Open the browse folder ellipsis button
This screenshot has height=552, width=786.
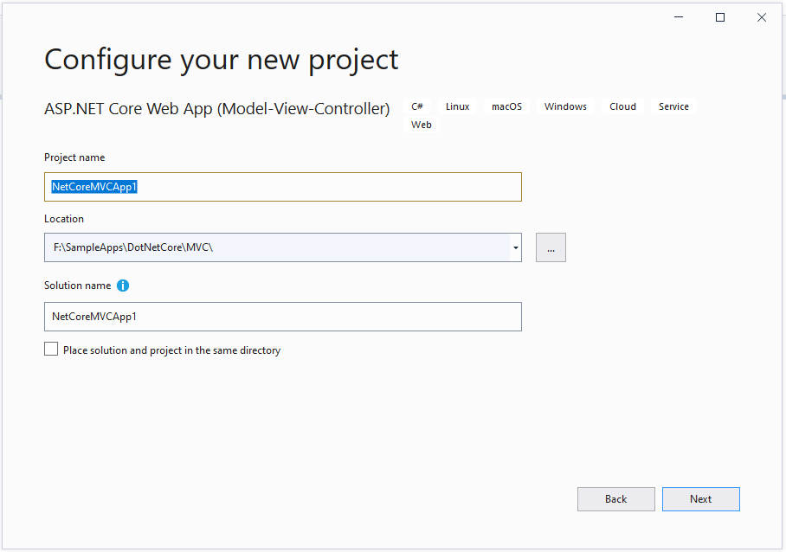point(551,247)
